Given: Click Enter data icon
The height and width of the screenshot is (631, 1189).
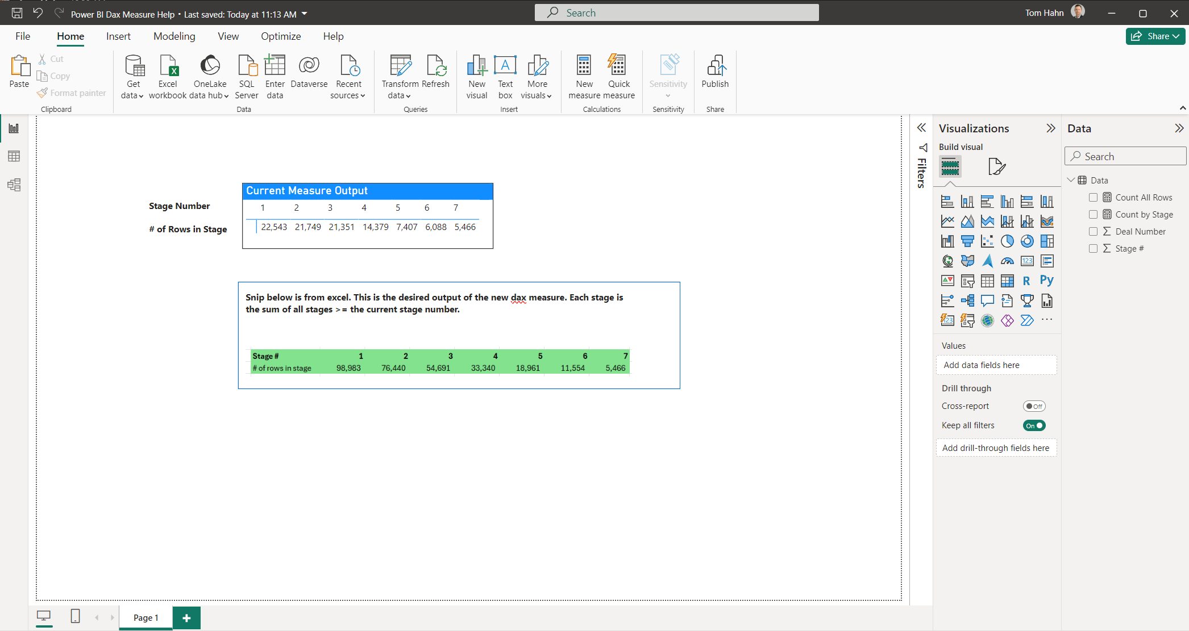Looking at the screenshot, I should point(275,77).
